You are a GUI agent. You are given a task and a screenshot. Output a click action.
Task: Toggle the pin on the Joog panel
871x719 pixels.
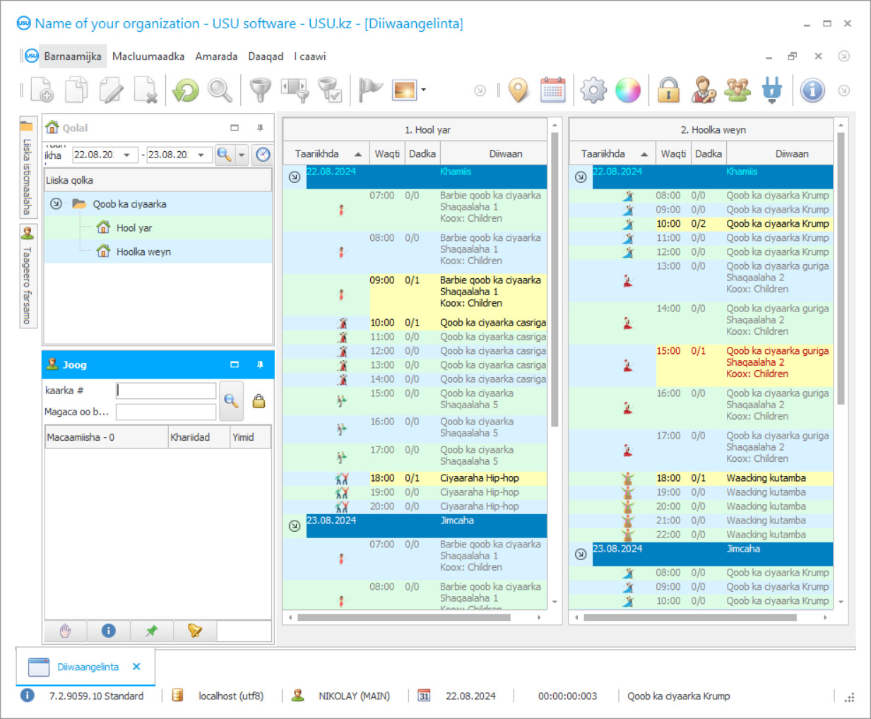[x=260, y=365]
